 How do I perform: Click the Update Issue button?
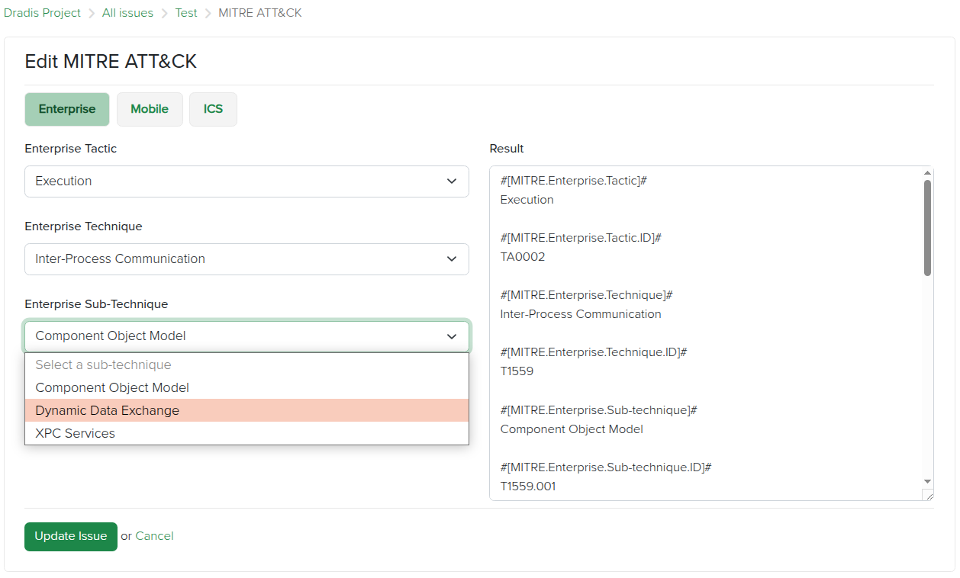tap(70, 536)
